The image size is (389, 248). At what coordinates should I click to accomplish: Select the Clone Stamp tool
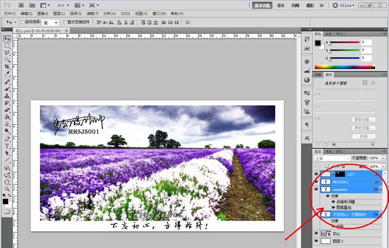click(7, 96)
